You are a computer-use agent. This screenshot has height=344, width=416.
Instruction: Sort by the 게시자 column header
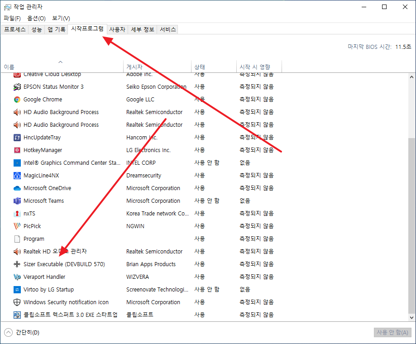(158, 67)
